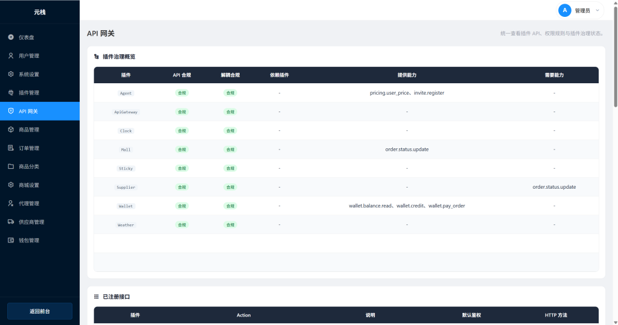Click the plug icon for 插件管理
The height and width of the screenshot is (325, 618).
pos(11,93)
